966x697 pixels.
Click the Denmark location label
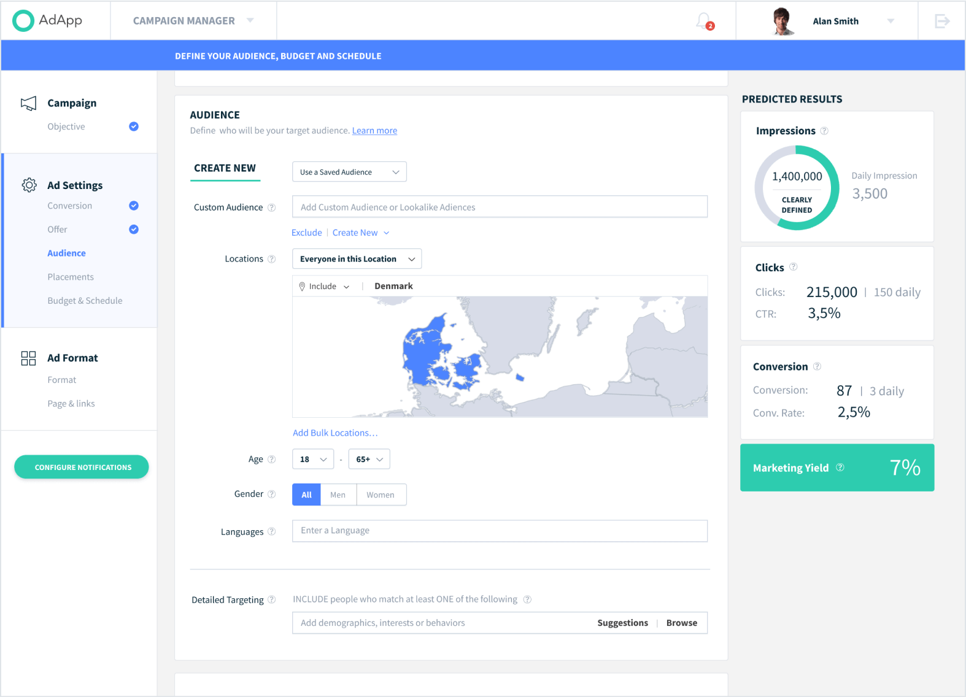(394, 287)
